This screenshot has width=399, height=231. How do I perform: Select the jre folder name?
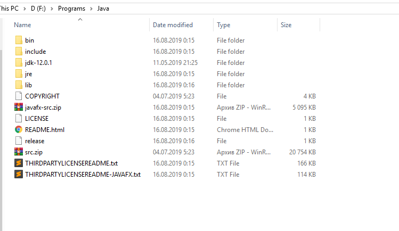point(29,73)
